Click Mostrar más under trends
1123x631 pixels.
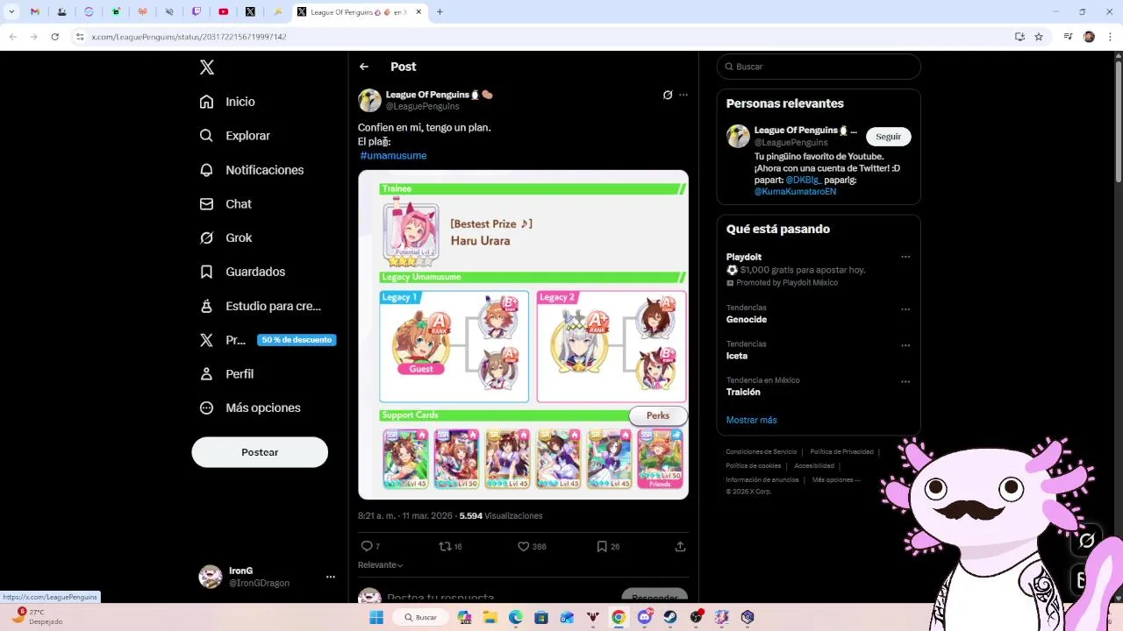click(x=751, y=420)
